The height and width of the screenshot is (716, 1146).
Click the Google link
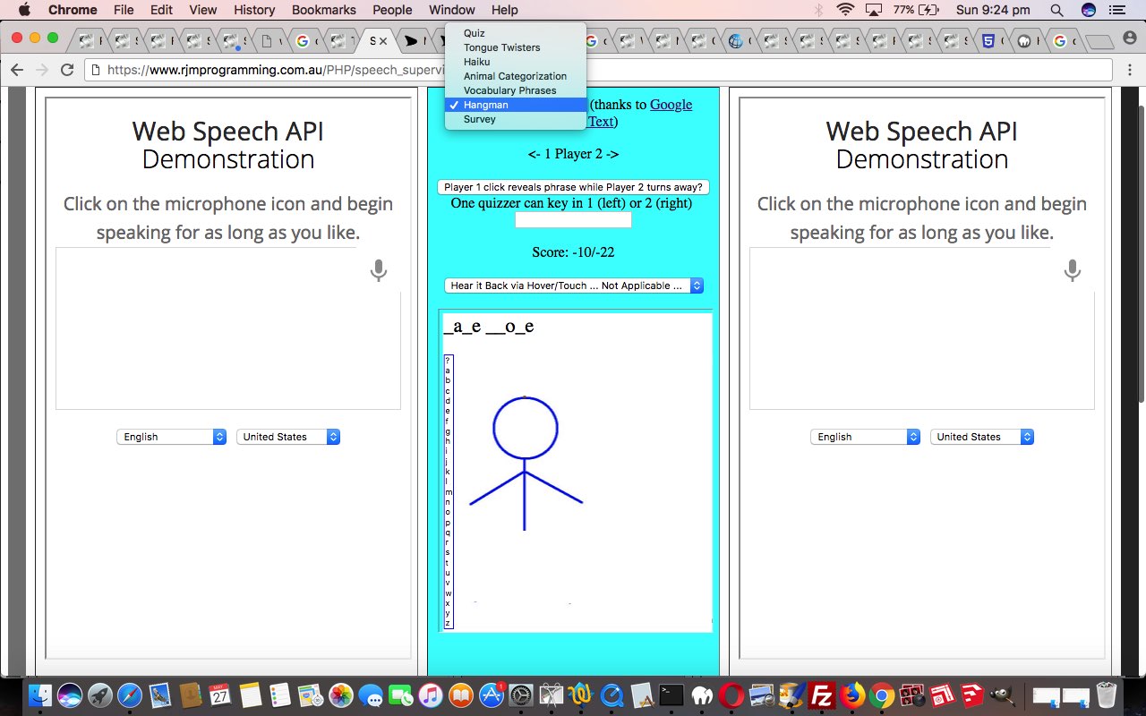point(671,105)
